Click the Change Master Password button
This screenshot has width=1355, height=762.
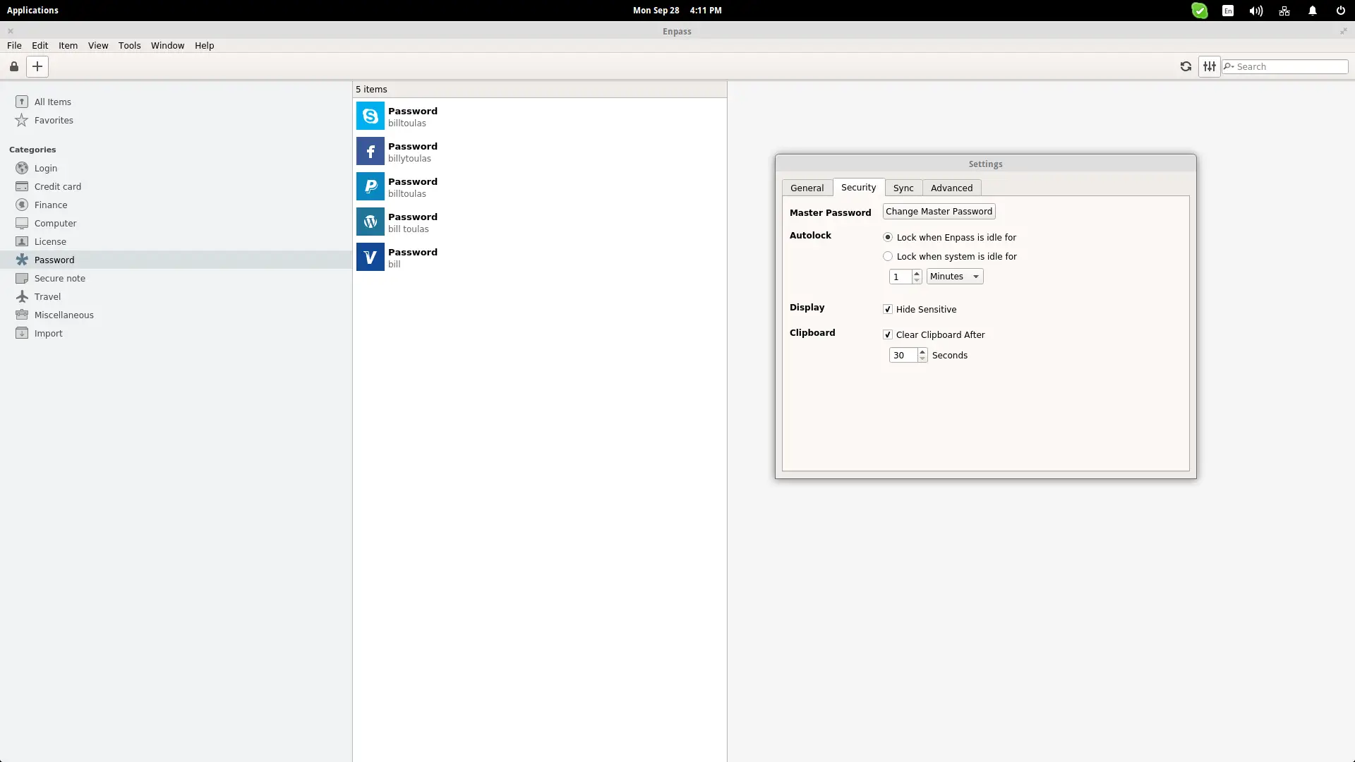(x=939, y=211)
